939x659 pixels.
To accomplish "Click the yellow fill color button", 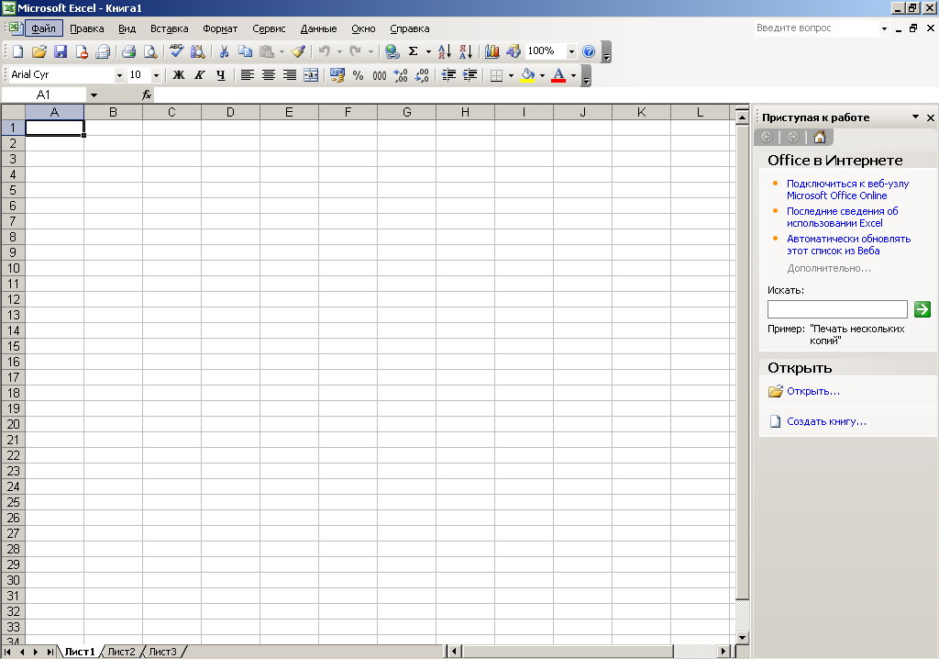I will point(527,75).
